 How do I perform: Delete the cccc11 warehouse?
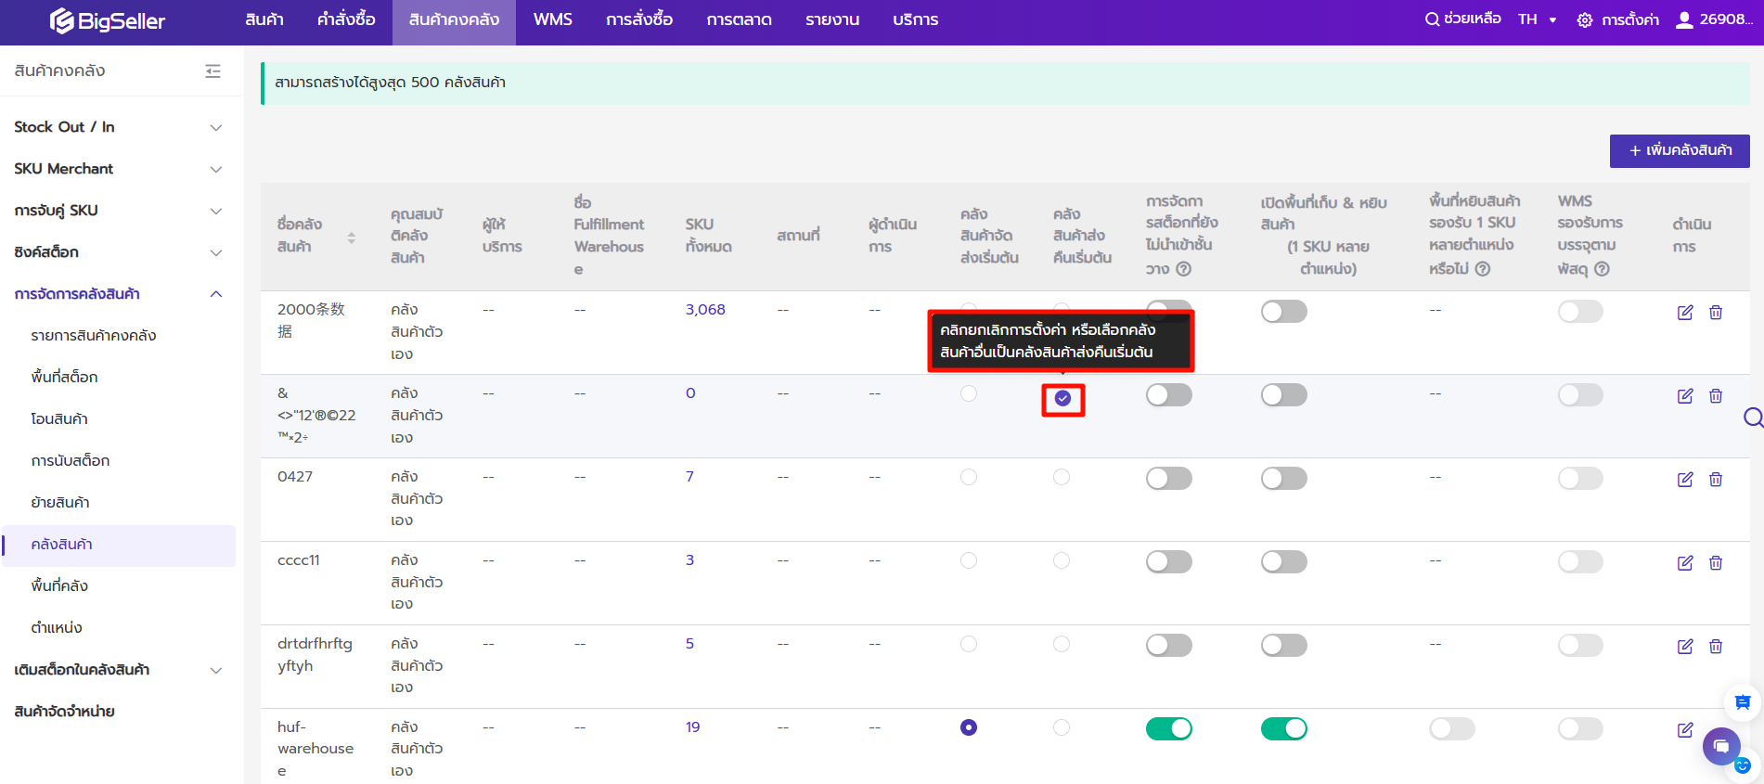coord(1716,563)
